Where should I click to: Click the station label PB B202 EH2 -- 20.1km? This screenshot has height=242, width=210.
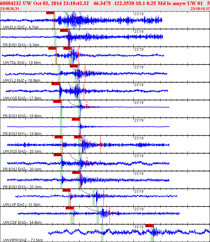pos(22,187)
